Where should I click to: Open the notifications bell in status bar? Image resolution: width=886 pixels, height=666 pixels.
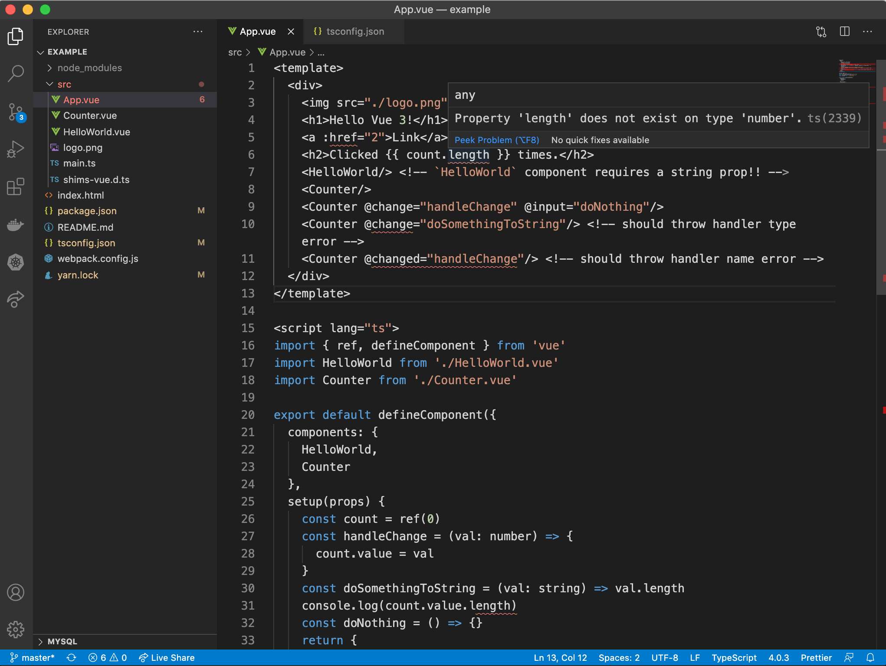(870, 658)
